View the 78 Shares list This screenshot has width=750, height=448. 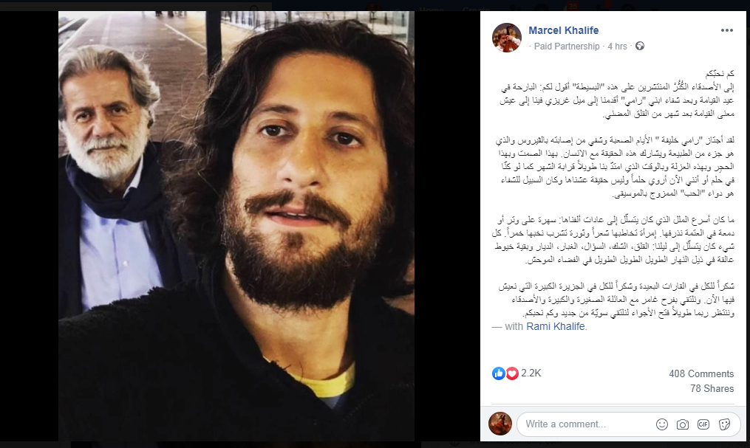(712, 388)
